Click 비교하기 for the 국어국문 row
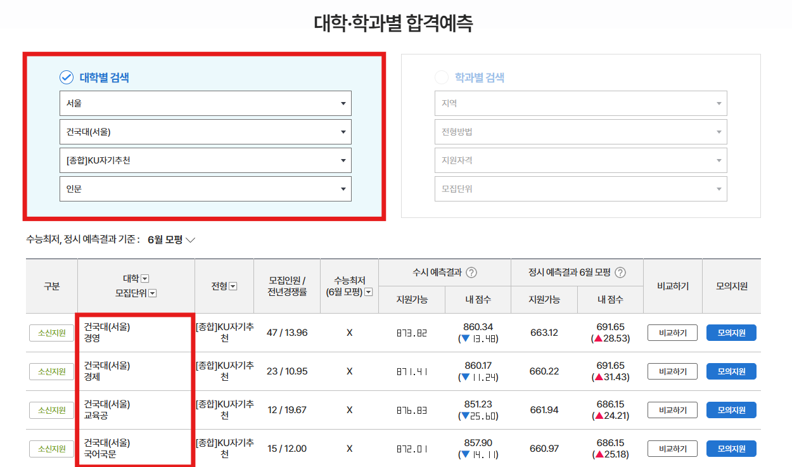792x467 pixels. pos(672,449)
